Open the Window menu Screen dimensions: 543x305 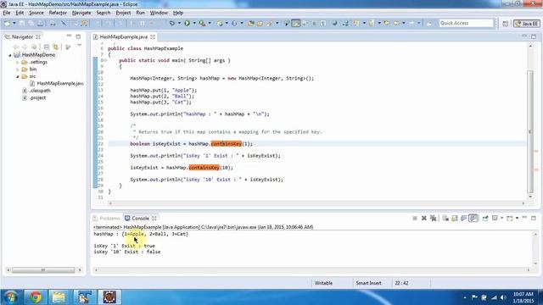coord(159,13)
